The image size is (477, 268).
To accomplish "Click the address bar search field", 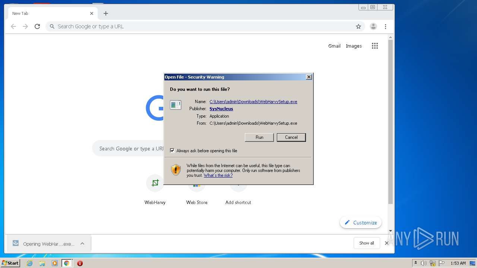I will 205,26.
